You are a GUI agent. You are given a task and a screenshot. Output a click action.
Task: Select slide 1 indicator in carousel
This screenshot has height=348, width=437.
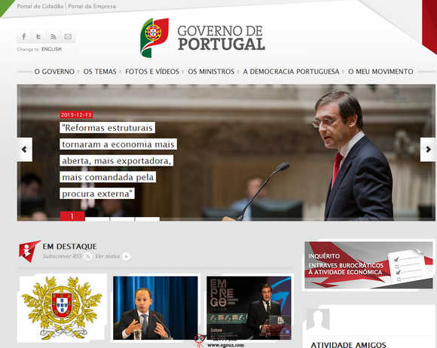(72, 216)
